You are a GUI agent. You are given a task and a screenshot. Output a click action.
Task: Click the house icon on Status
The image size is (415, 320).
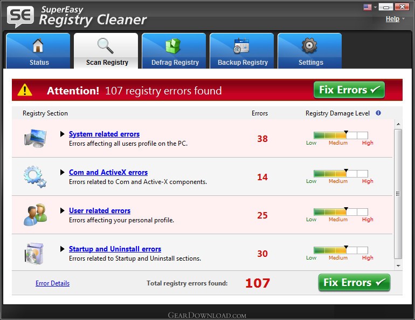(38, 45)
